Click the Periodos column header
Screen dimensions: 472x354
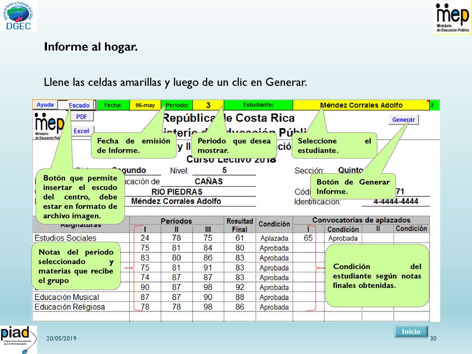coord(177,221)
